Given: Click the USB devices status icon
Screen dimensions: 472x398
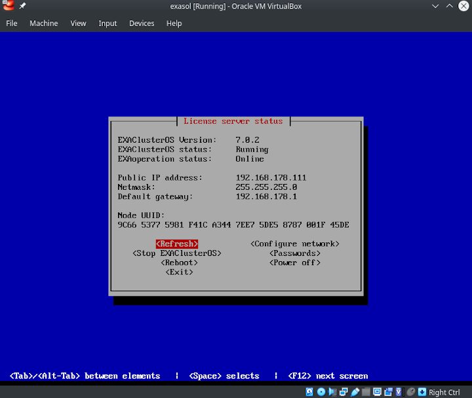Looking at the screenshot, I should pyautogui.click(x=355, y=391).
